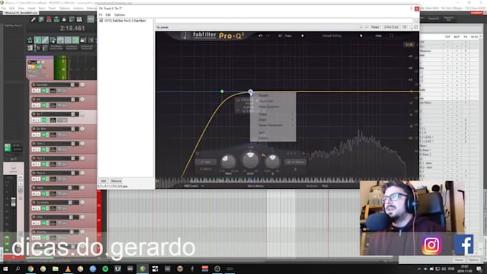
Task: Arm the Sn Btm track for recording
Action: tap(34, 129)
